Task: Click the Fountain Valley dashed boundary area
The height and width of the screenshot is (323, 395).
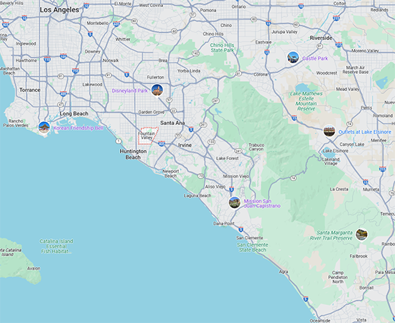Action: point(148,136)
